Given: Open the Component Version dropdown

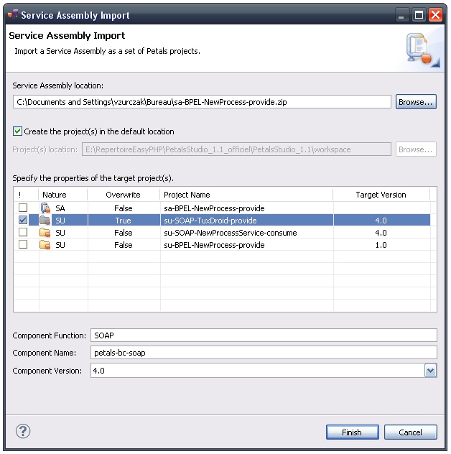Looking at the screenshot, I should [430, 371].
